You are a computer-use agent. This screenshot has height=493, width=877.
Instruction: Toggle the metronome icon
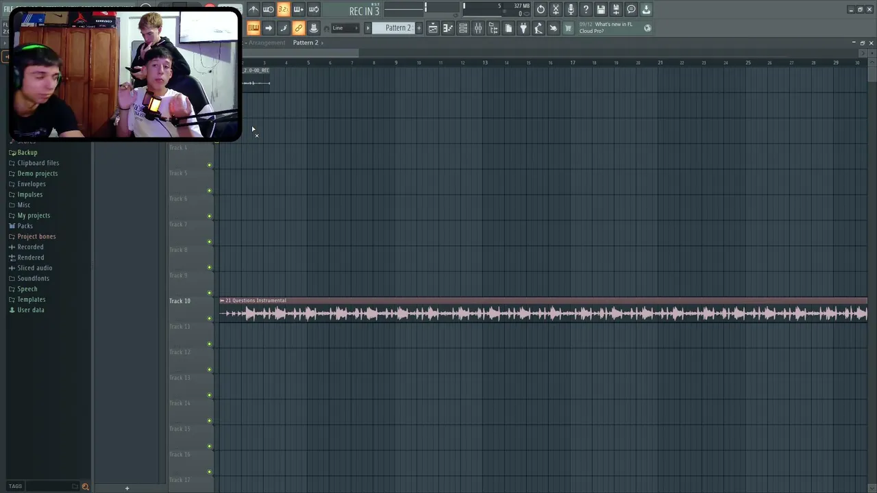(254, 10)
